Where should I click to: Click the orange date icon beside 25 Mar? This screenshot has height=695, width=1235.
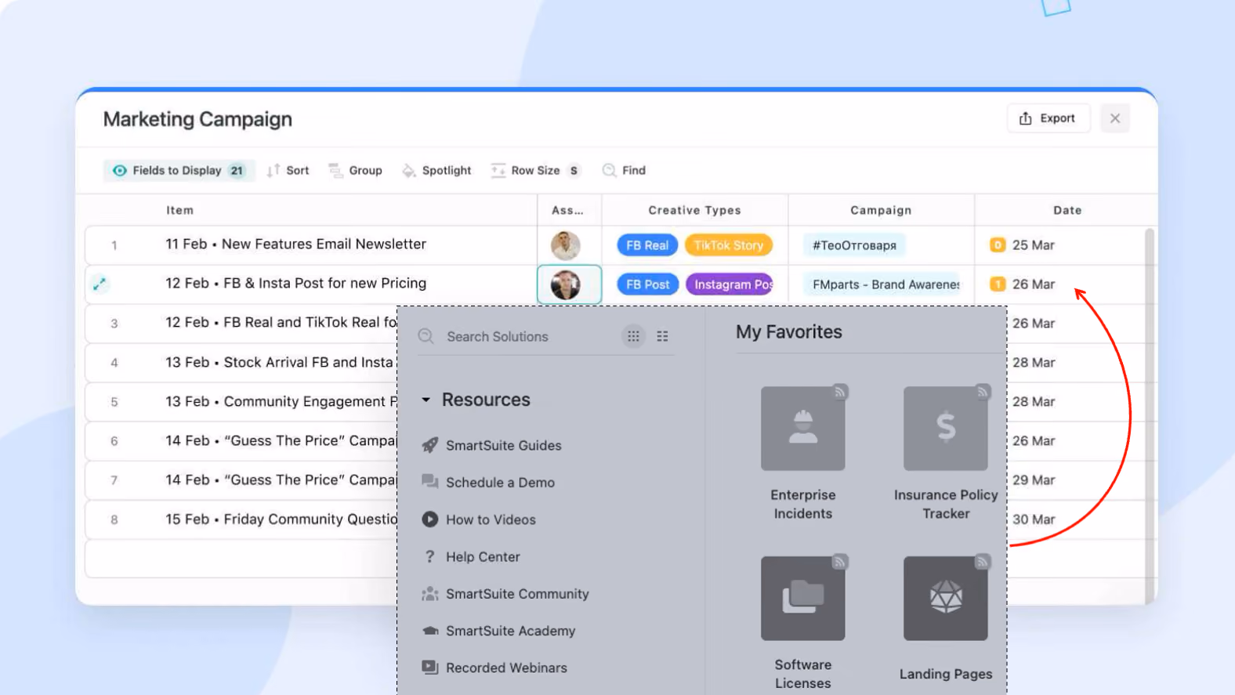pyautogui.click(x=998, y=245)
